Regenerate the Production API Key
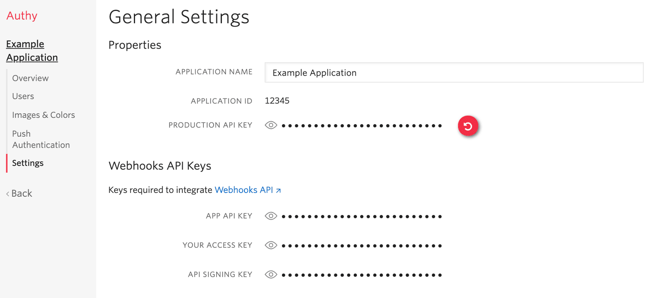This screenshot has height=298, width=655. (x=468, y=126)
